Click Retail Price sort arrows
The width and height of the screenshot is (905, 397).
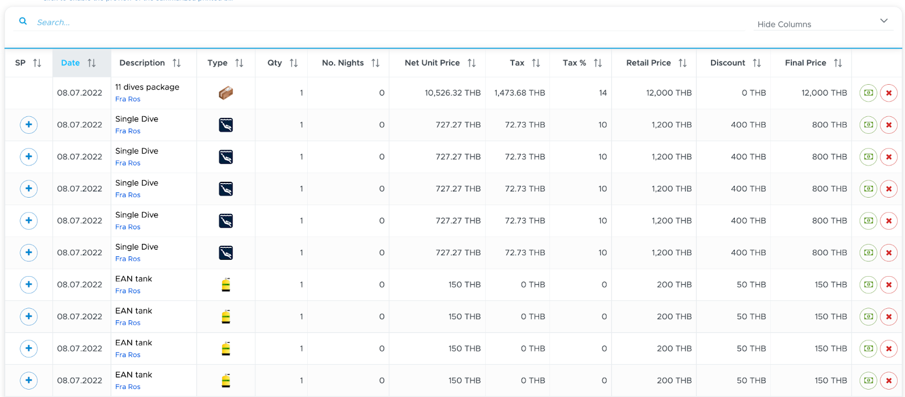point(683,63)
